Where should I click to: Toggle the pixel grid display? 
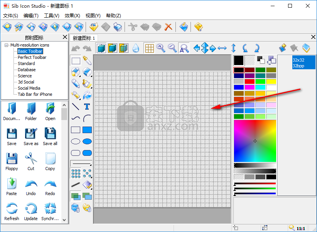[149, 48]
